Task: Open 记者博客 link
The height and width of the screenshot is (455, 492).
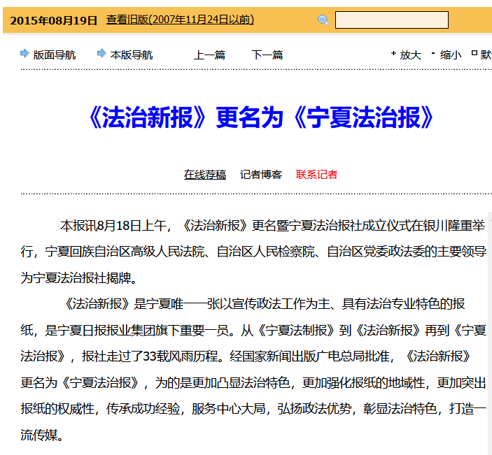Action: coord(261,175)
